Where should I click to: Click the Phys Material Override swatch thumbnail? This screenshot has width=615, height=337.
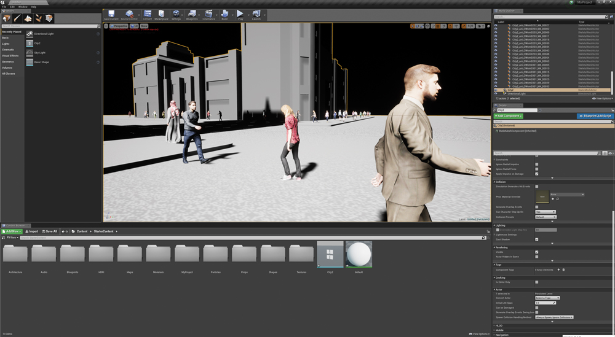click(542, 196)
